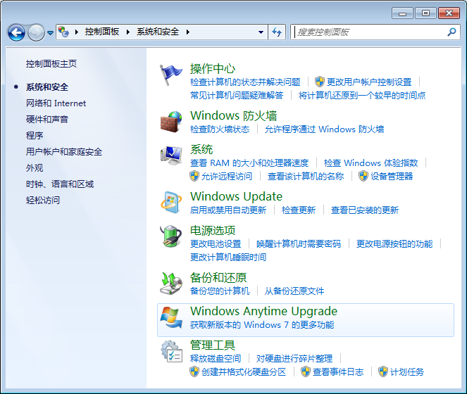Expand arrow after 系统和安全 in breadcrumb
Image resolution: width=467 pixels, height=394 pixels.
click(x=187, y=32)
